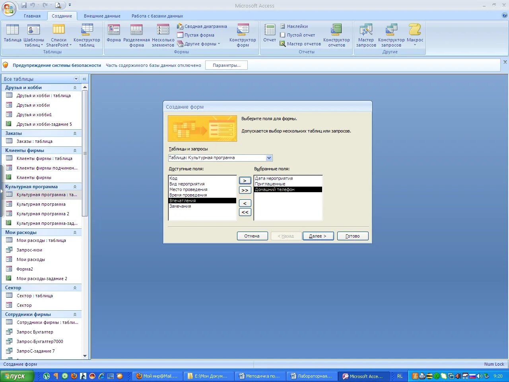Open Access help question mark icon
Screen dimensions: 509x382
[x=505, y=16]
